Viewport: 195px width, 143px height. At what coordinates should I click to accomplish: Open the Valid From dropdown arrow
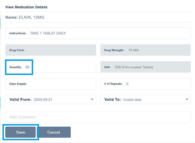pyautogui.click(x=92, y=99)
